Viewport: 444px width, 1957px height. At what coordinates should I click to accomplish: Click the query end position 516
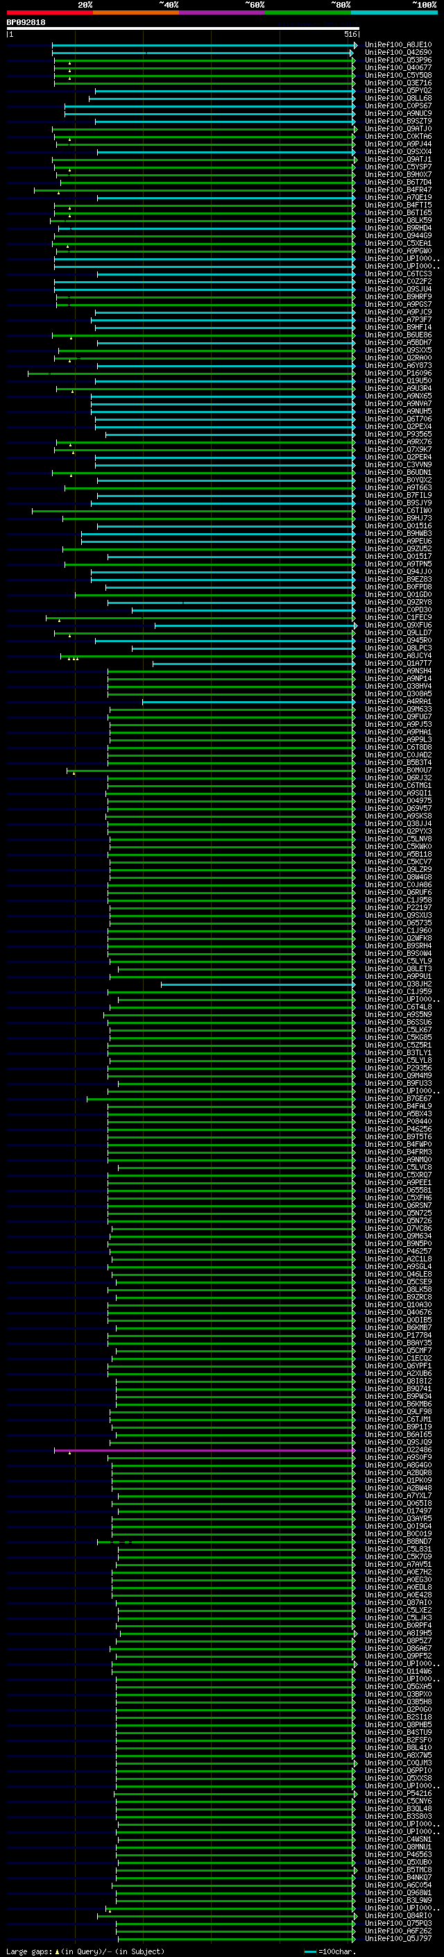click(x=350, y=34)
